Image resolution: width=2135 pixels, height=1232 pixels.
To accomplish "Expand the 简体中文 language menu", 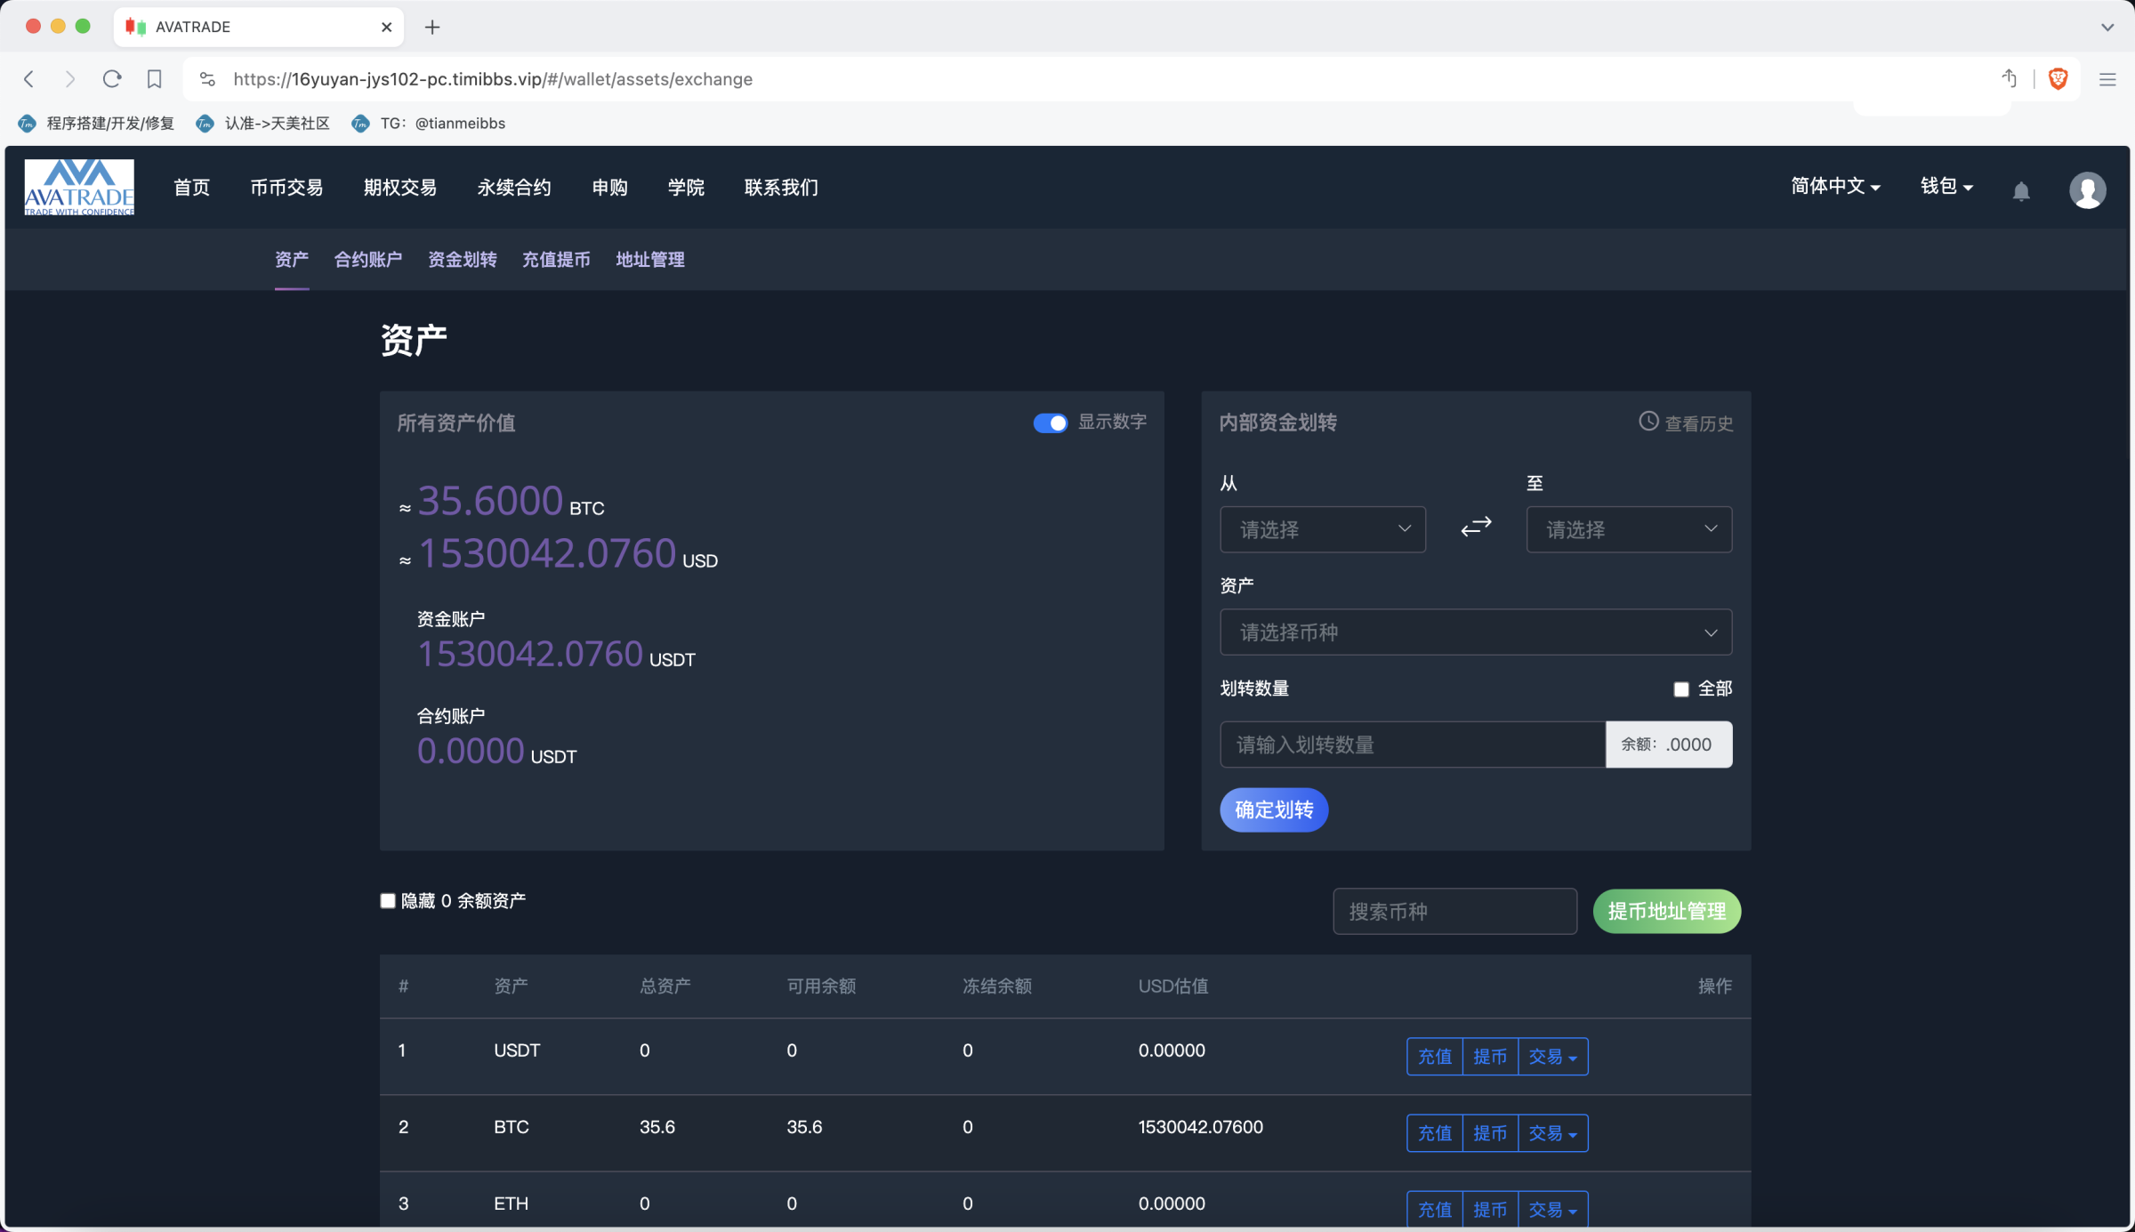I will (1834, 187).
